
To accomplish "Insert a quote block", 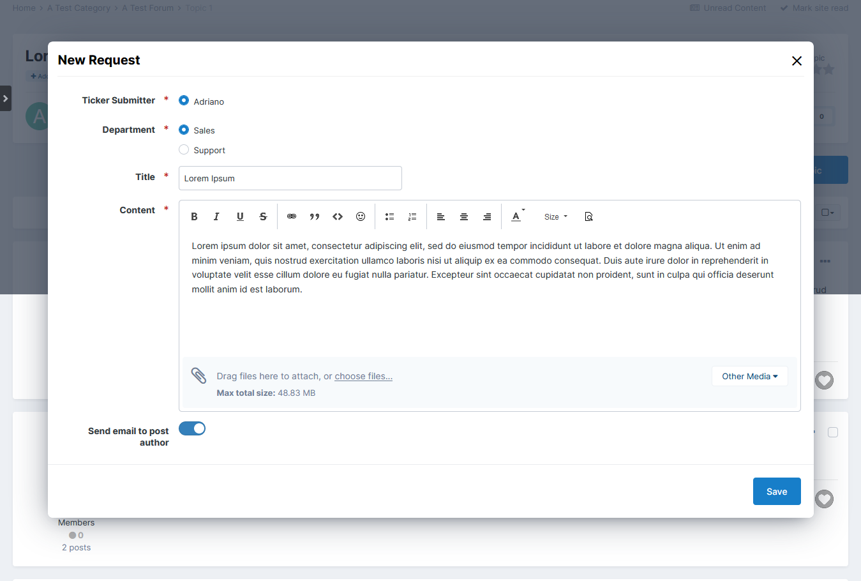I will tap(315, 217).
